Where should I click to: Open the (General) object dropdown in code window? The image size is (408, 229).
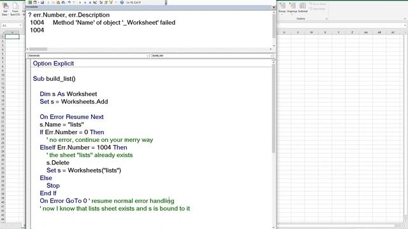click(147, 56)
